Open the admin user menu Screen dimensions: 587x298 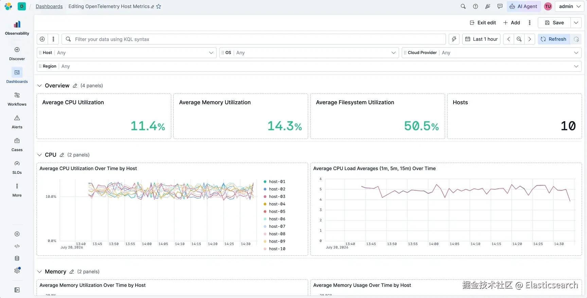[570, 6]
